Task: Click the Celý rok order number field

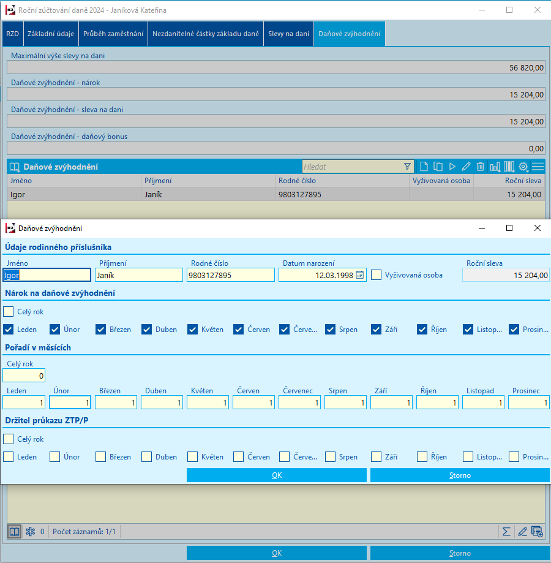Action: click(x=24, y=376)
